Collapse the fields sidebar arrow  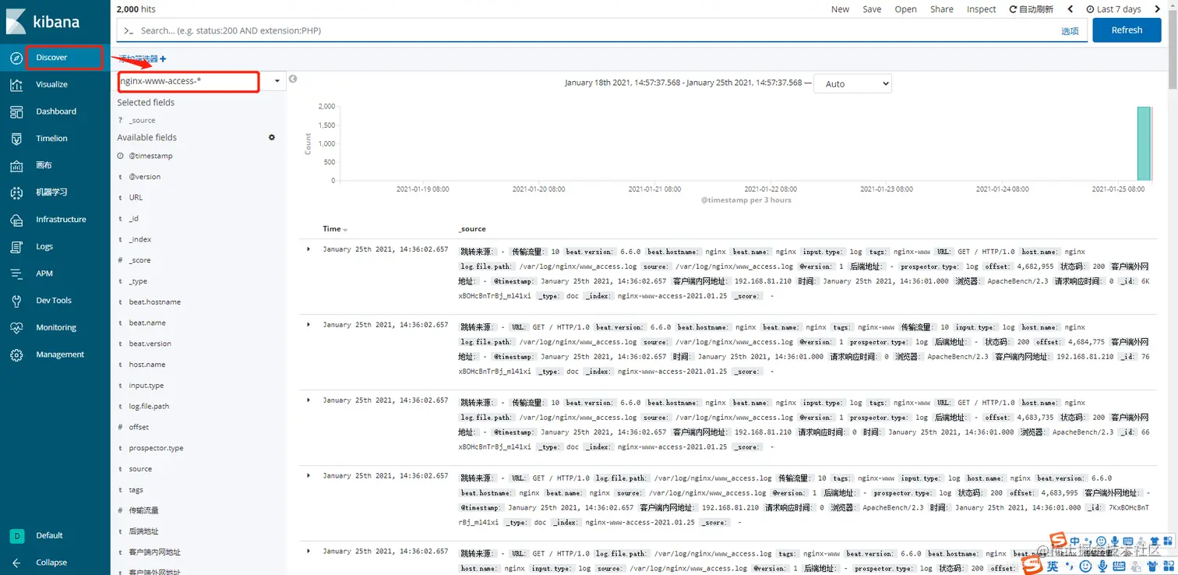(293, 79)
